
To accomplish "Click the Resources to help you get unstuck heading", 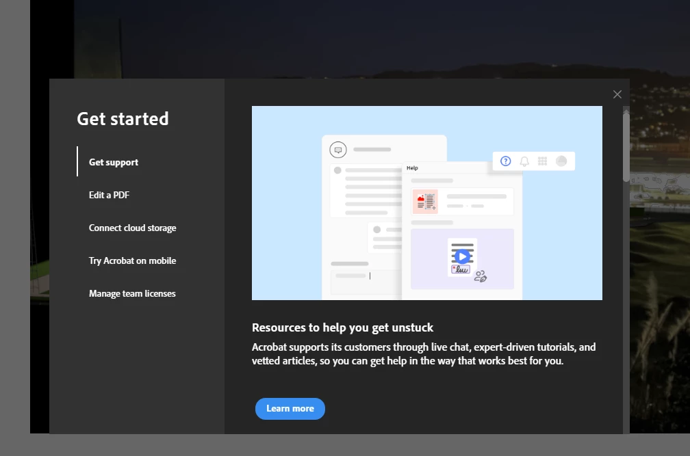I will [x=342, y=327].
